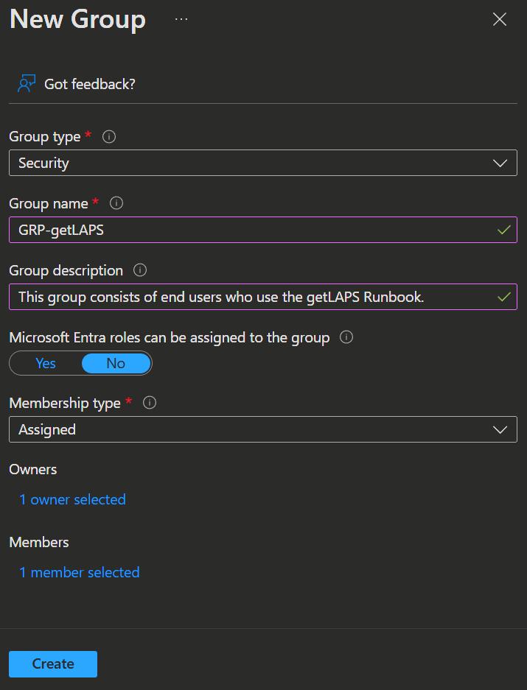Open the ellipsis more options menu
Viewport: 527px width, 690px height.
pos(181,19)
